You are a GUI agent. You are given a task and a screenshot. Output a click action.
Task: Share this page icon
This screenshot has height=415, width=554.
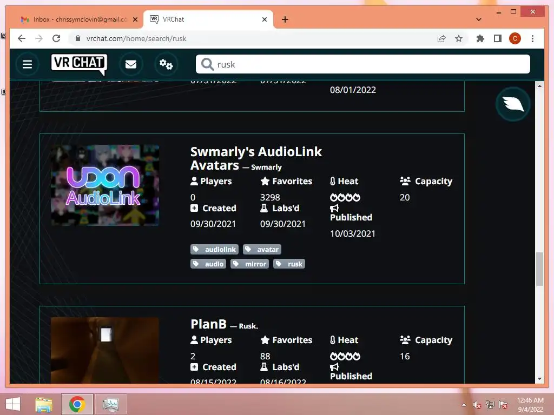[x=441, y=38]
